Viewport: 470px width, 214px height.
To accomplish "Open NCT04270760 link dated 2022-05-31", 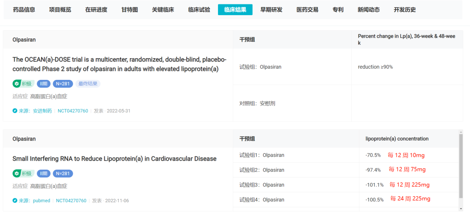I will [x=73, y=111].
